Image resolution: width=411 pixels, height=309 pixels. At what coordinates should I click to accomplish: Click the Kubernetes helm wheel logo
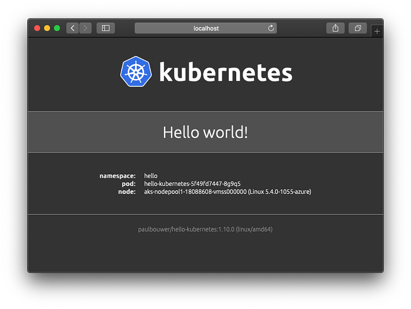(135, 71)
